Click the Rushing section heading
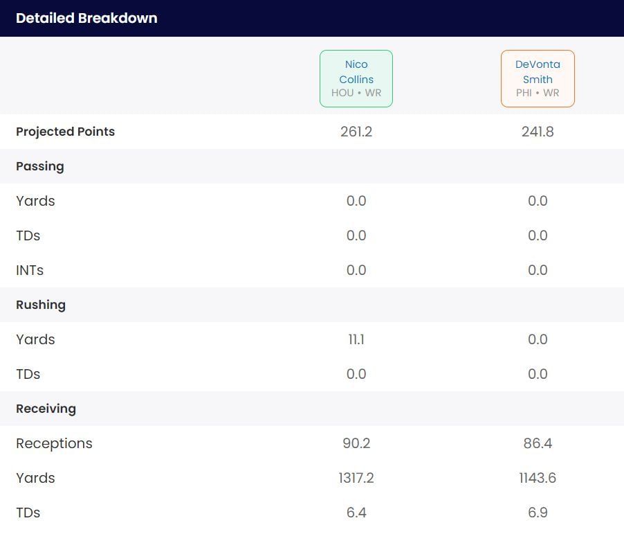Image resolution: width=624 pixels, height=543 pixels. click(x=41, y=305)
